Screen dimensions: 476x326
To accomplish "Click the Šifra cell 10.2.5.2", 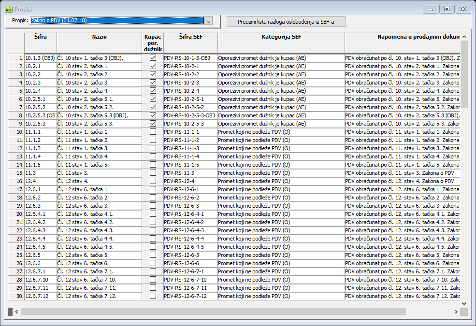I will pyautogui.click(x=41, y=107).
